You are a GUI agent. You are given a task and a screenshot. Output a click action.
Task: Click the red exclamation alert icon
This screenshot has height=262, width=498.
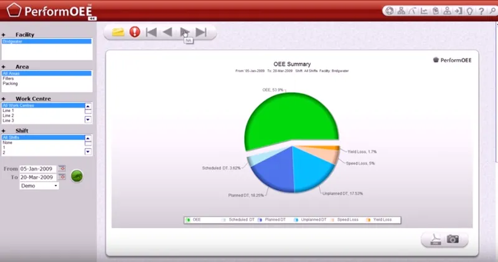(x=134, y=32)
